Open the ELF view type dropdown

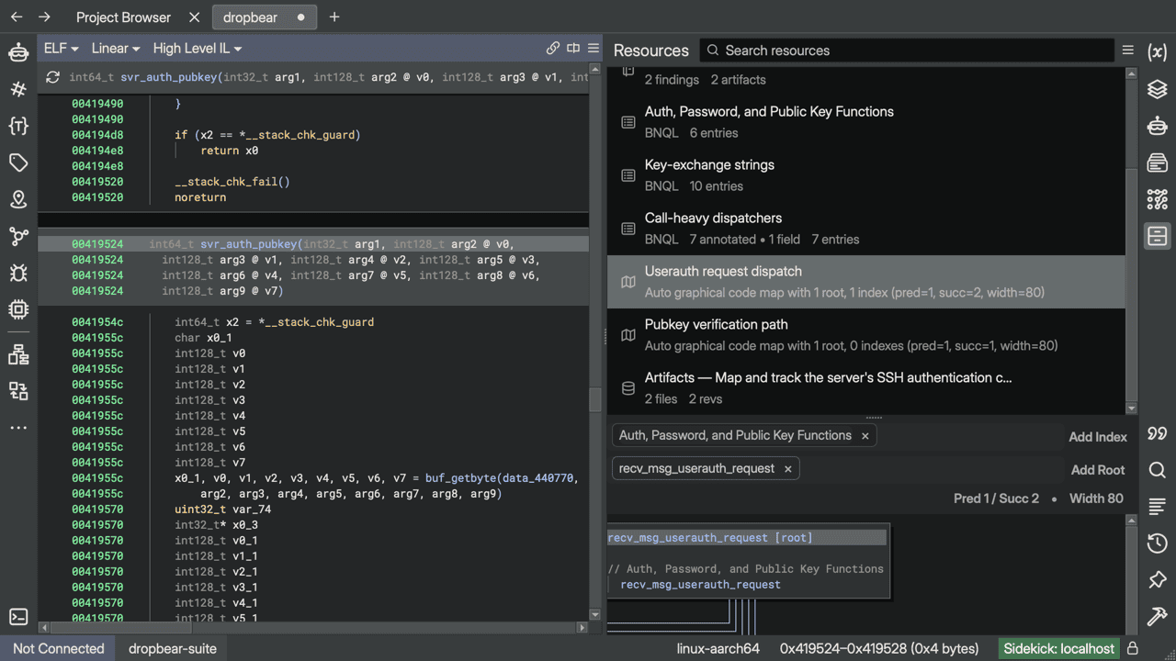pyautogui.click(x=62, y=48)
